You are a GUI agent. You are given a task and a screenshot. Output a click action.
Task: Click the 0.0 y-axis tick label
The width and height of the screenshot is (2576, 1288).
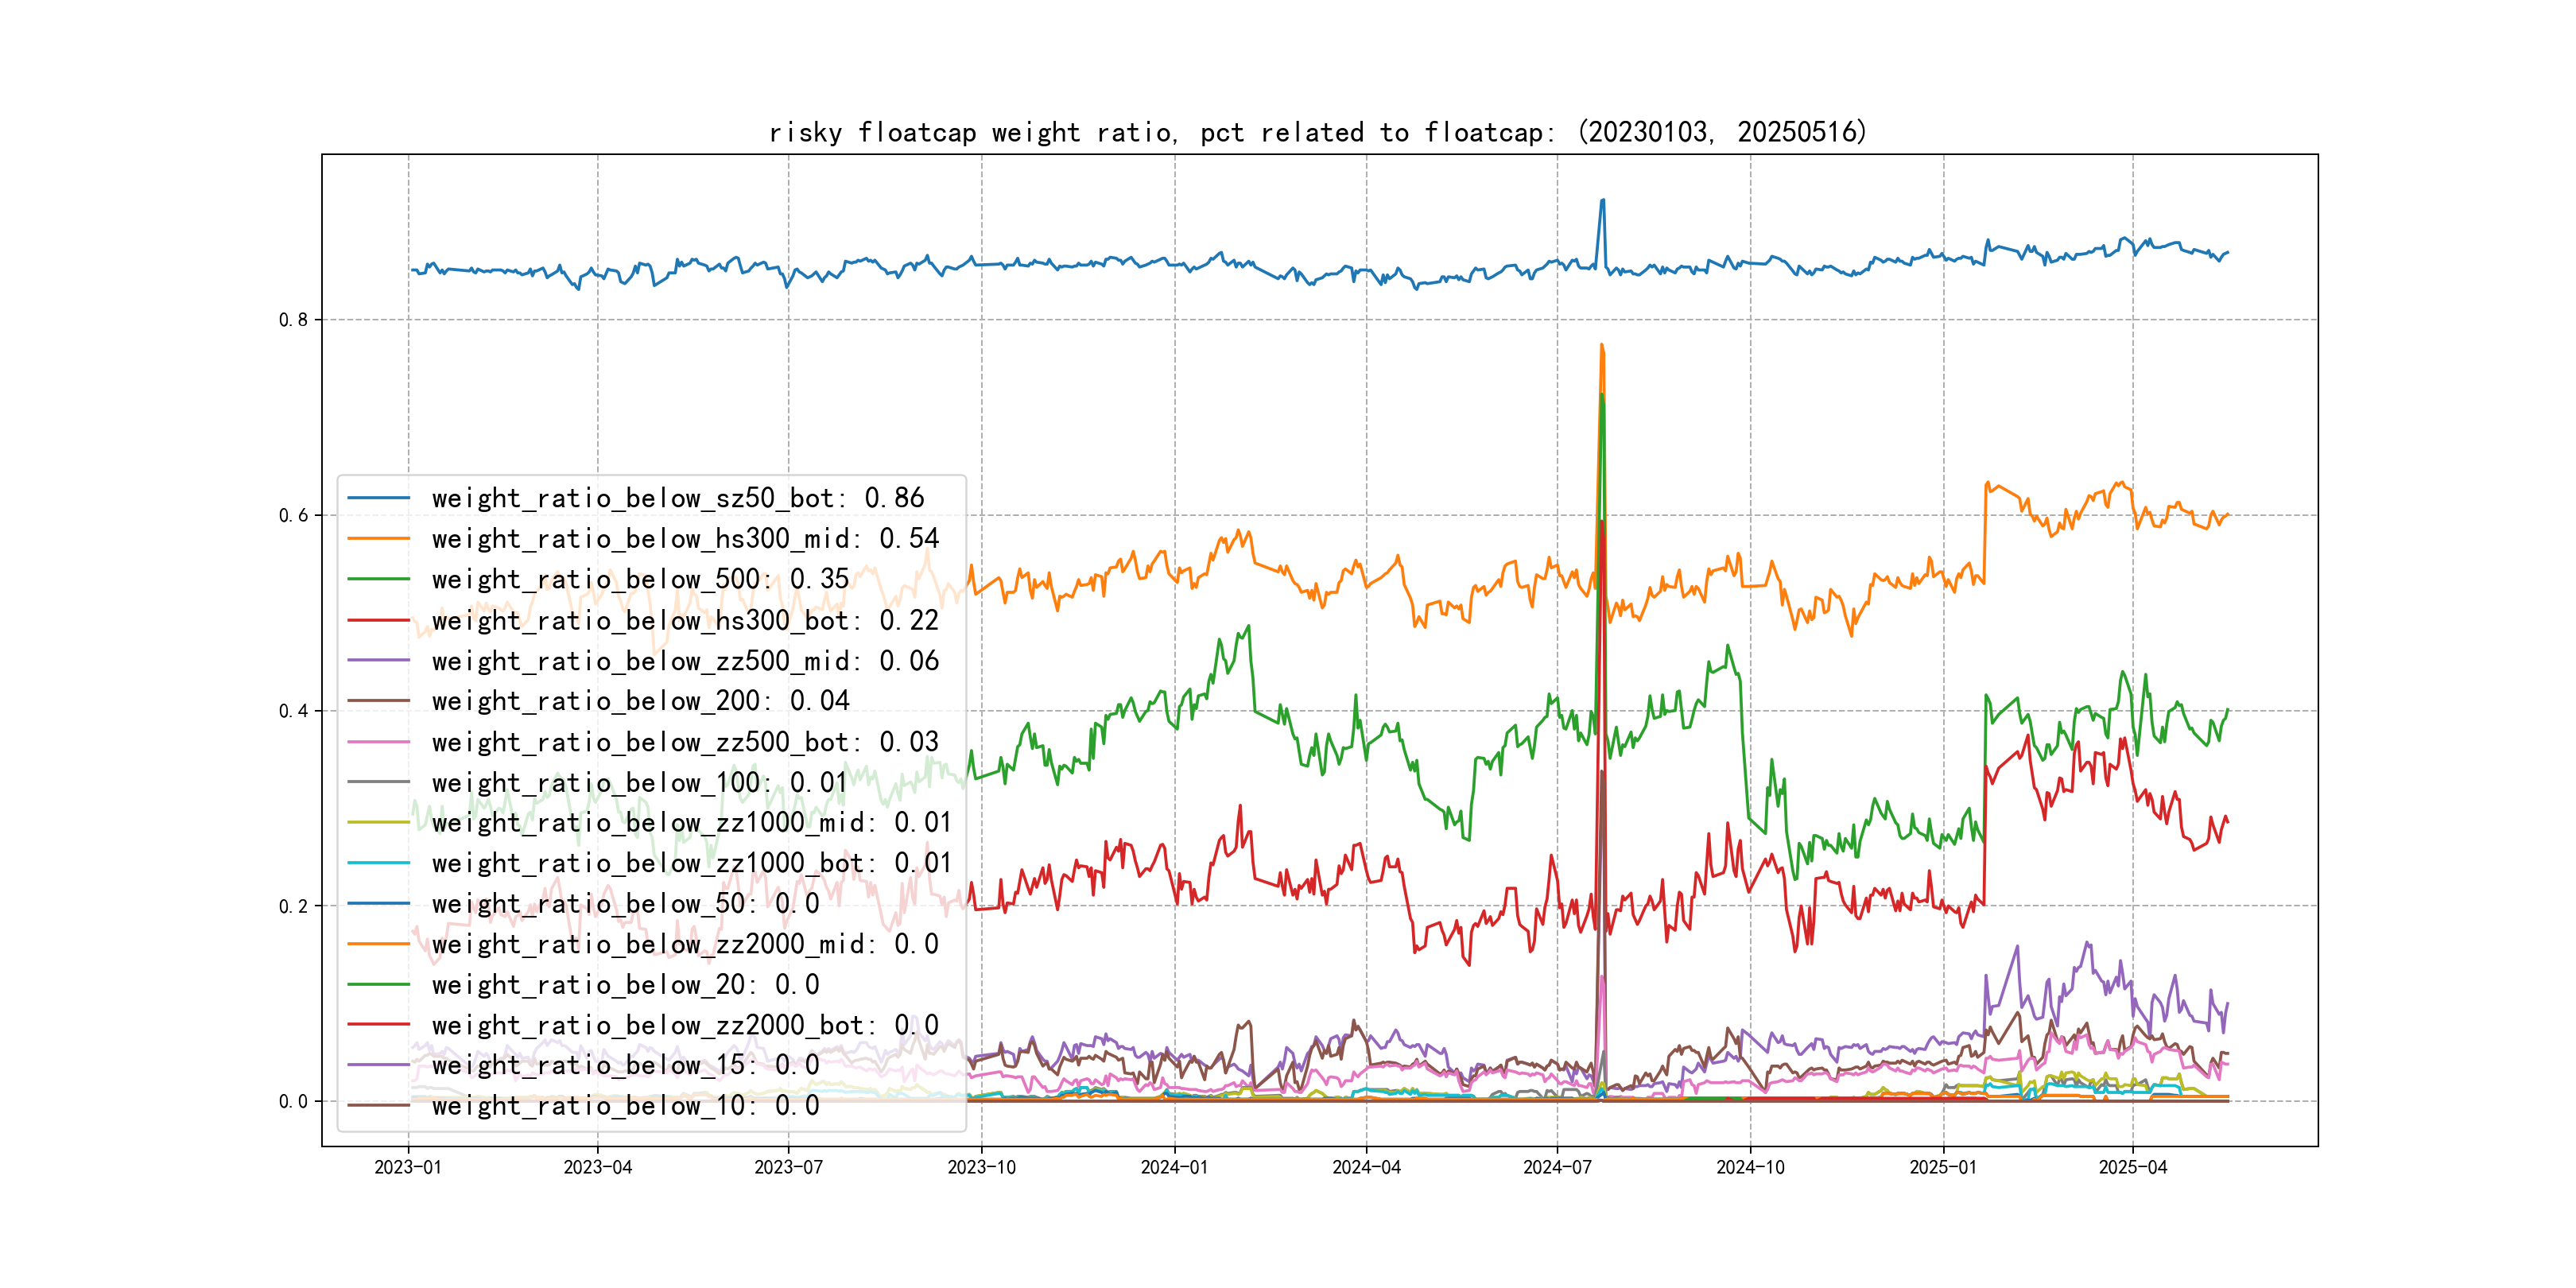(293, 1102)
